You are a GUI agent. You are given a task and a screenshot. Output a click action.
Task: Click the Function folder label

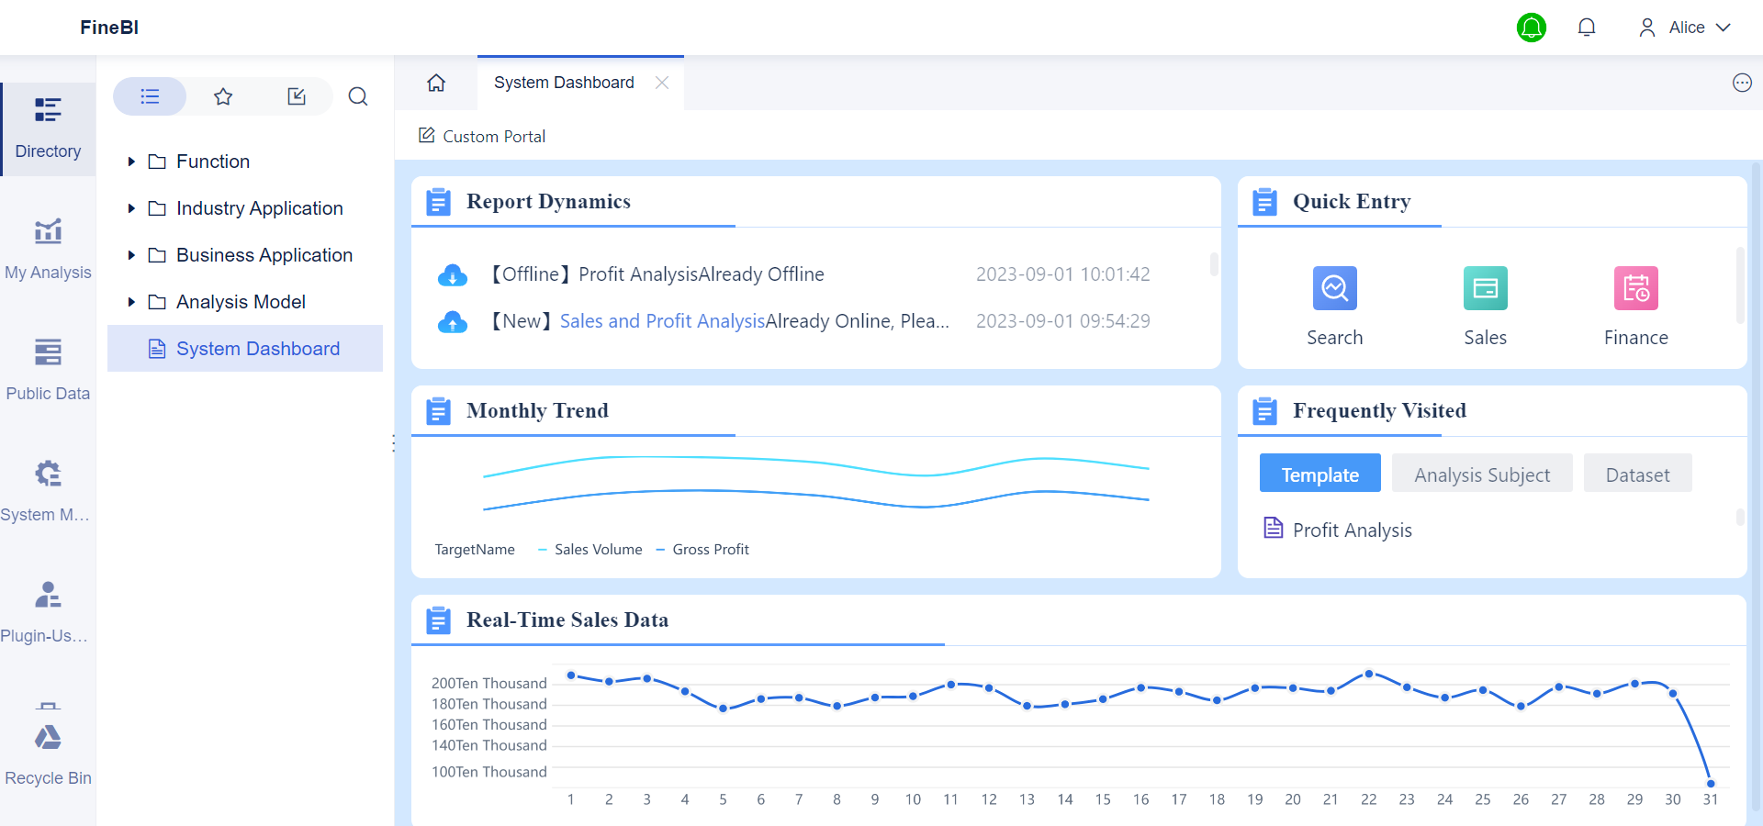click(x=213, y=162)
